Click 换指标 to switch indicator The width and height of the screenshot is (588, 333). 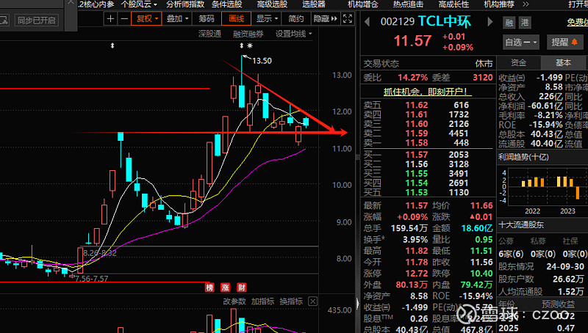291,301
